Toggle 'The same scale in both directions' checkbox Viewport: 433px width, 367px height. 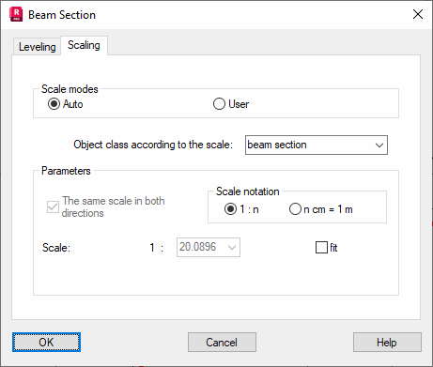pyautogui.click(x=53, y=206)
